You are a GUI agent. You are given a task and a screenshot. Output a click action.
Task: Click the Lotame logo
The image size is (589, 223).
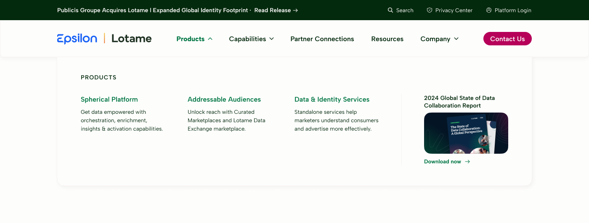point(131,39)
